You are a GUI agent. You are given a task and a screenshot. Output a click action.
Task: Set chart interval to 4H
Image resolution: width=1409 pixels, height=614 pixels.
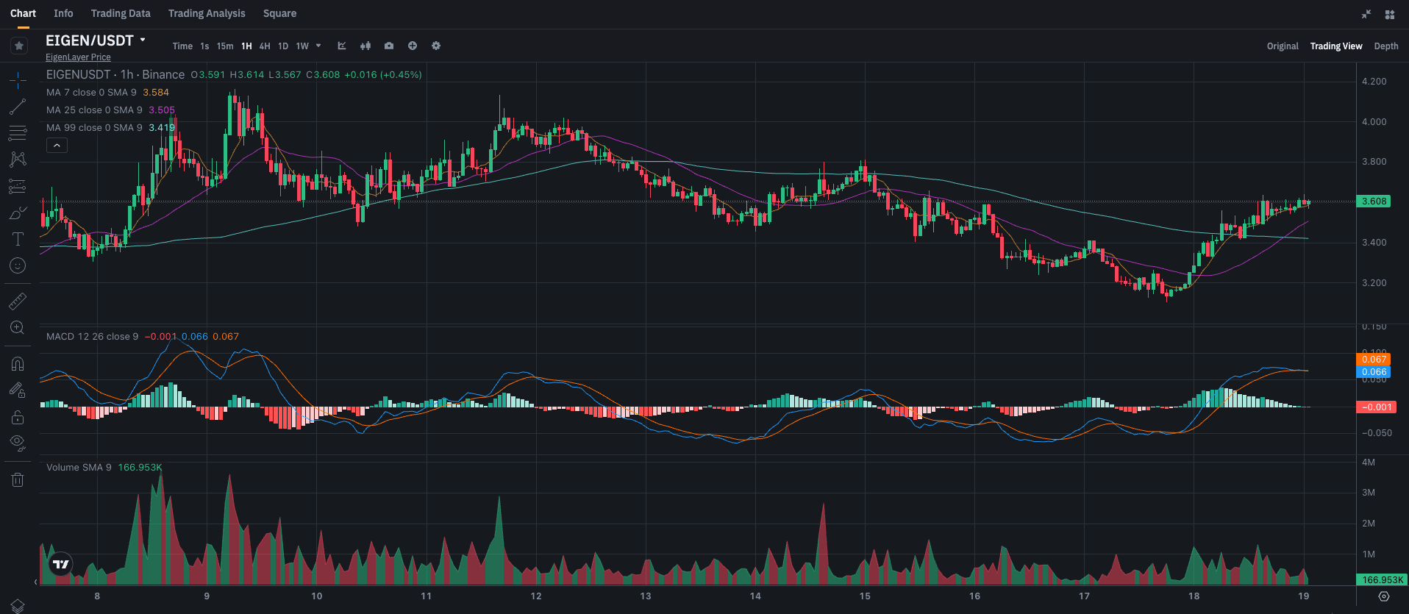[265, 46]
